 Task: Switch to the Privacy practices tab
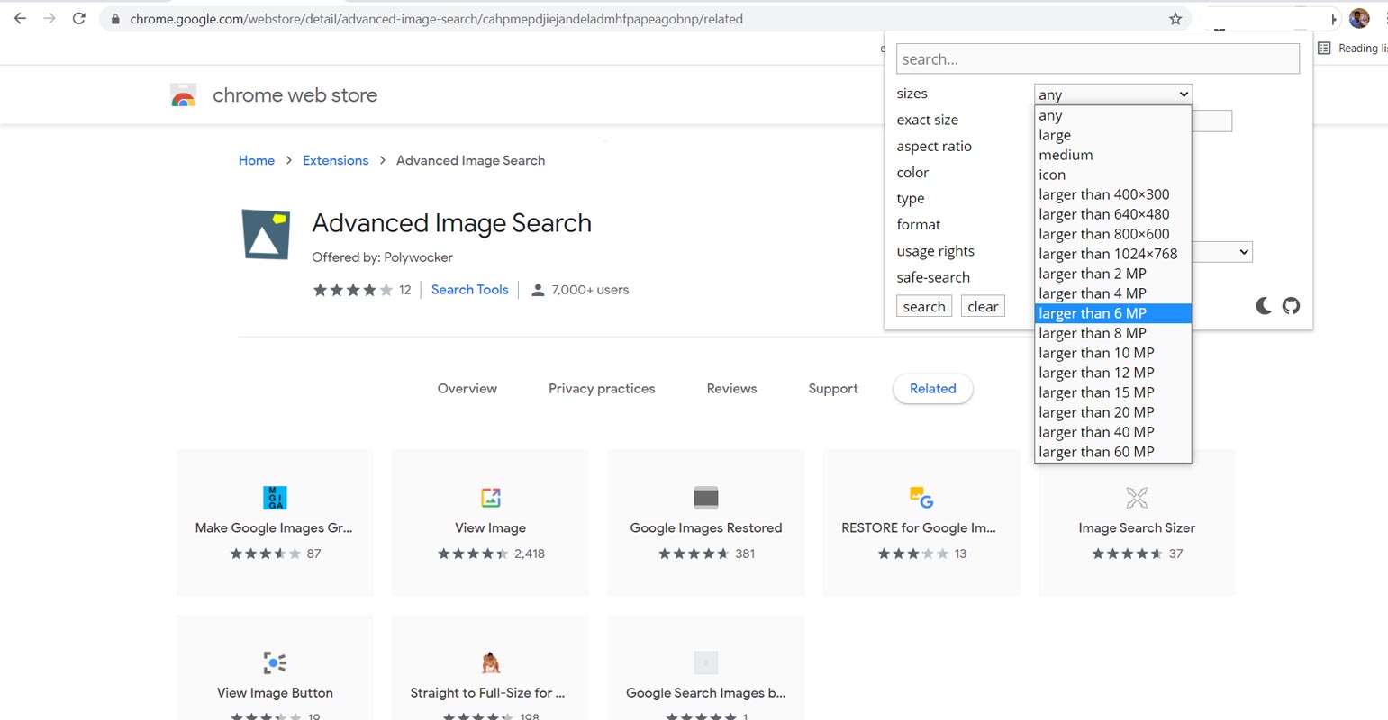602,389
